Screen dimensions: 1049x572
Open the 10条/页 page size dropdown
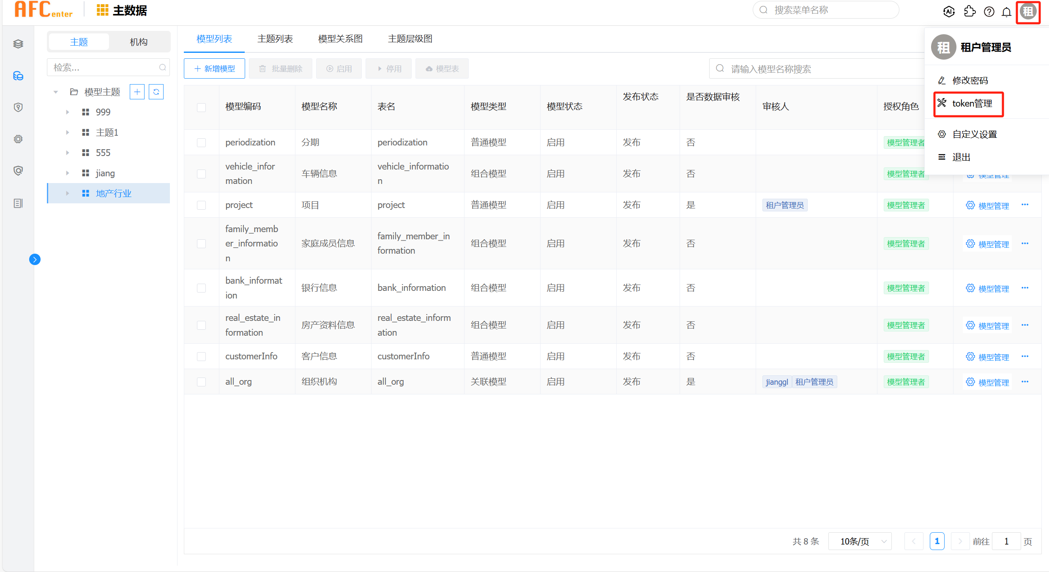click(x=860, y=541)
